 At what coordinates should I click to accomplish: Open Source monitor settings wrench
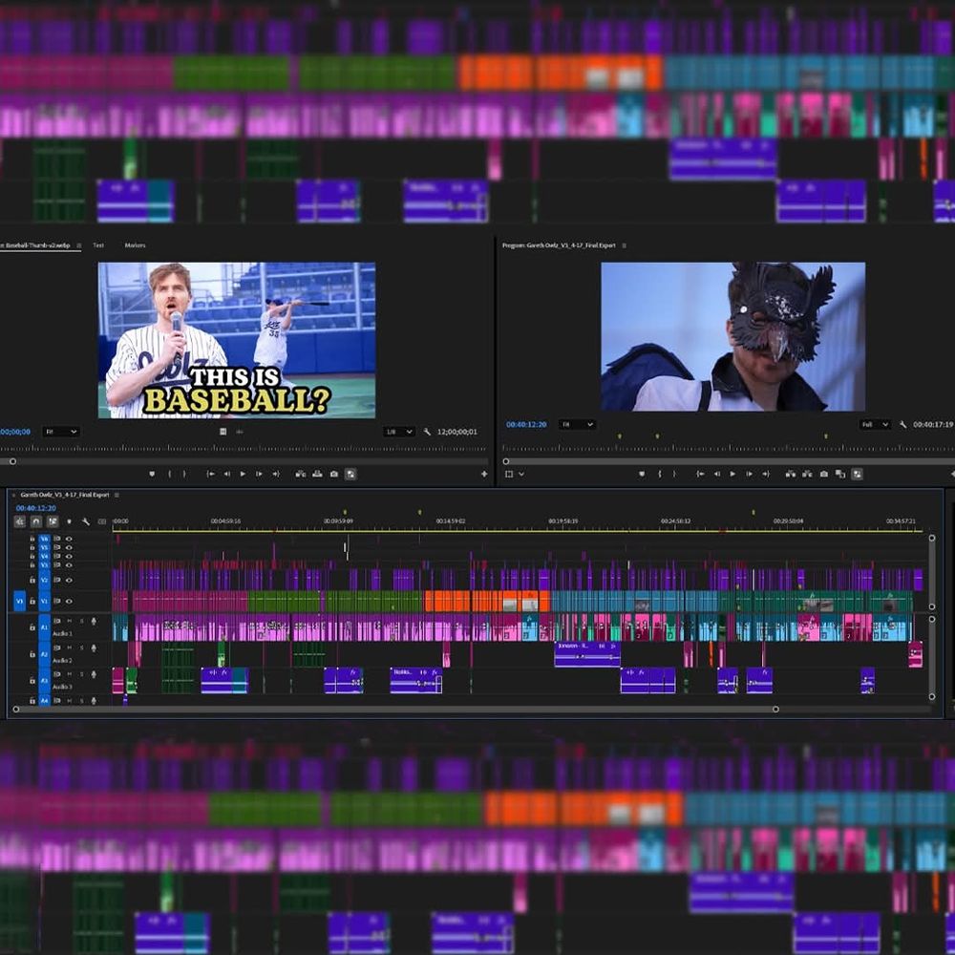point(427,432)
